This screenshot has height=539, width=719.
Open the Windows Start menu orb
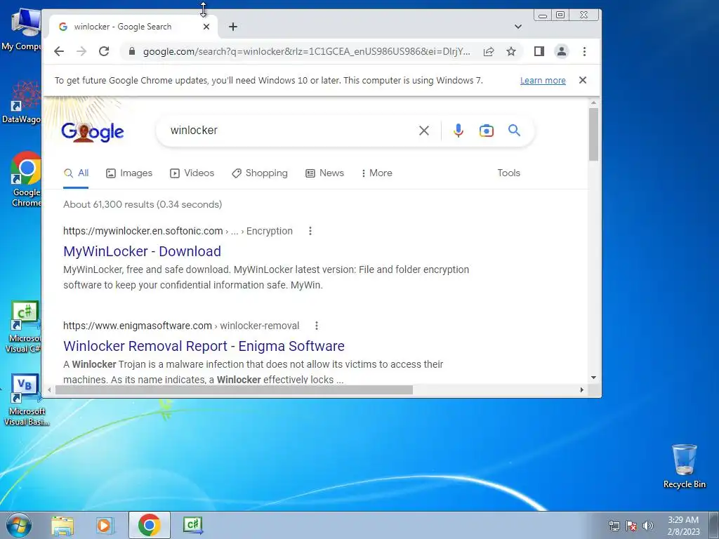point(19,525)
